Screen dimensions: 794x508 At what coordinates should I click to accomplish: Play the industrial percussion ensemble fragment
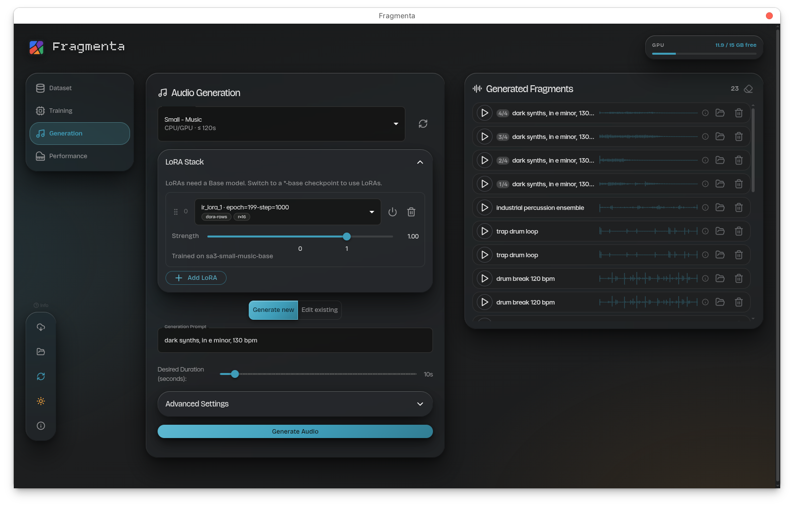pyautogui.click(x=485, y=207)
